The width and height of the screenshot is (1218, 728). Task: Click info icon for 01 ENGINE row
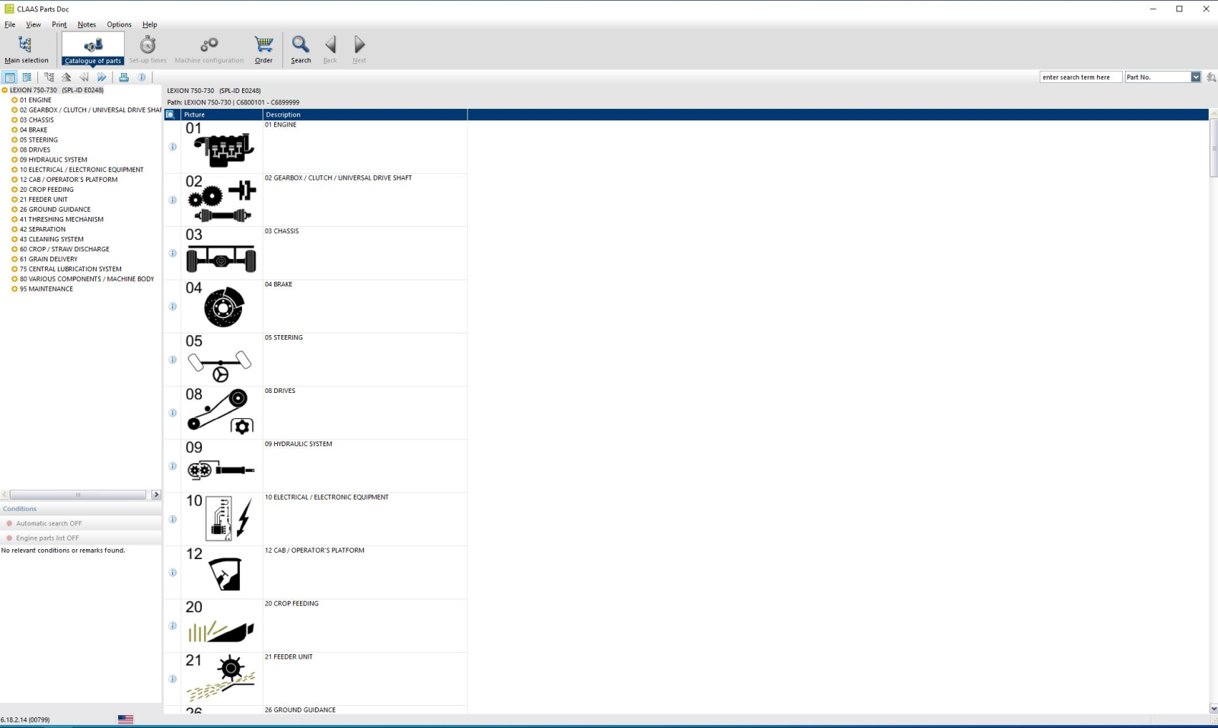pyautogui.click(x=173, y=147)
